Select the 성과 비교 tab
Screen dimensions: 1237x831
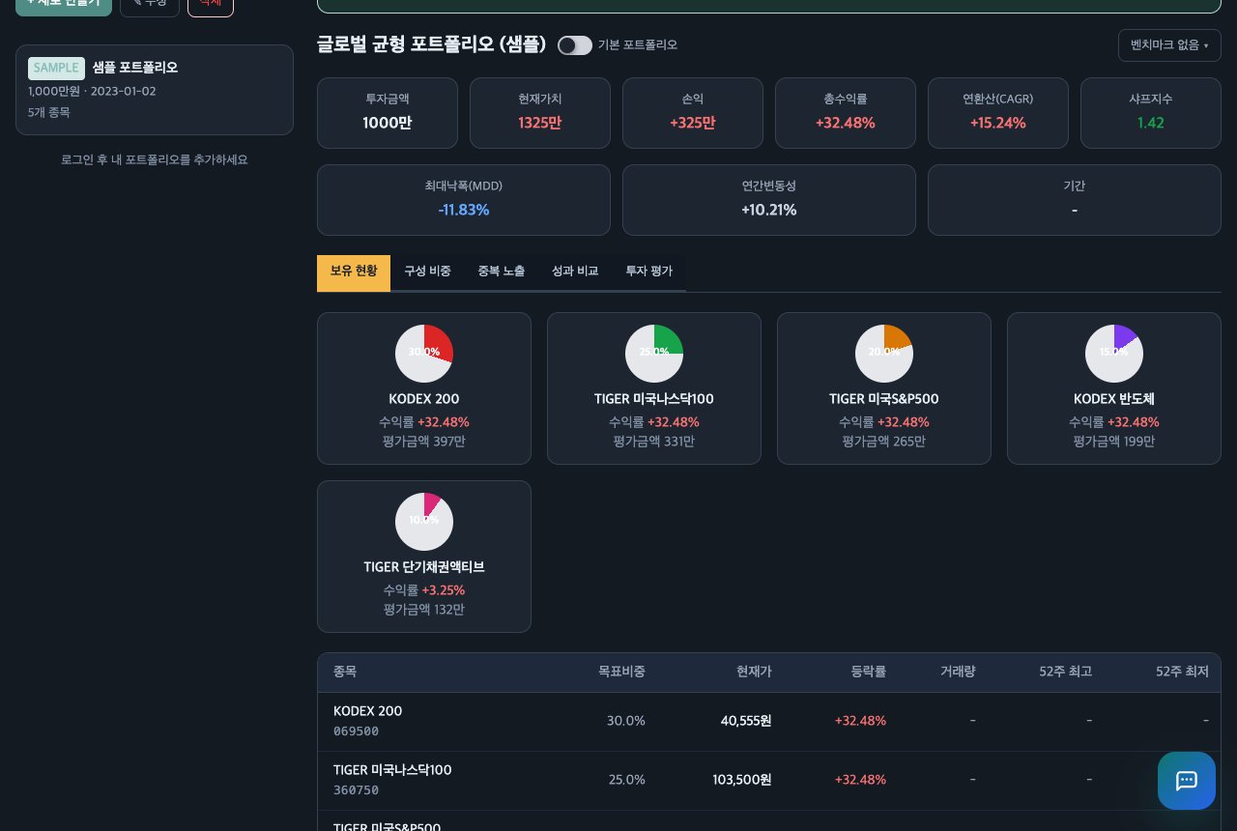pyautogui.click(x=575, y=272)
